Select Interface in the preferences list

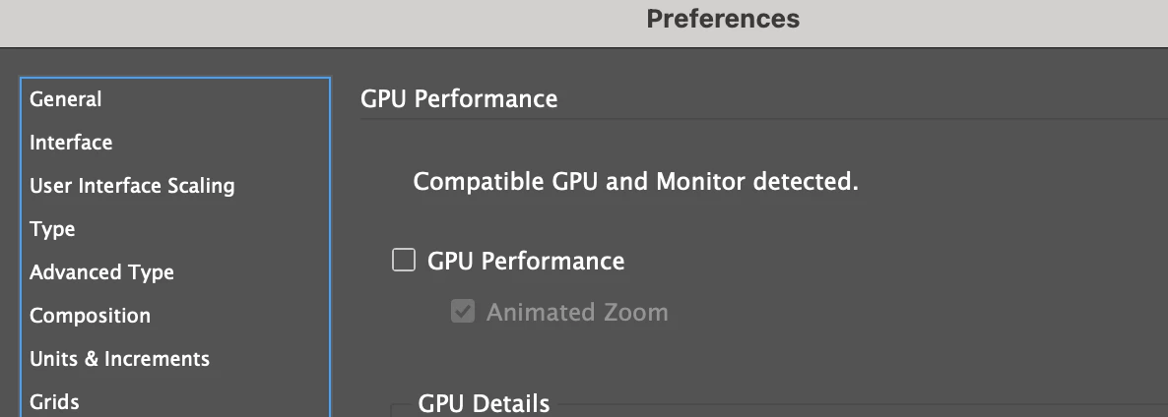coord(71,143)
